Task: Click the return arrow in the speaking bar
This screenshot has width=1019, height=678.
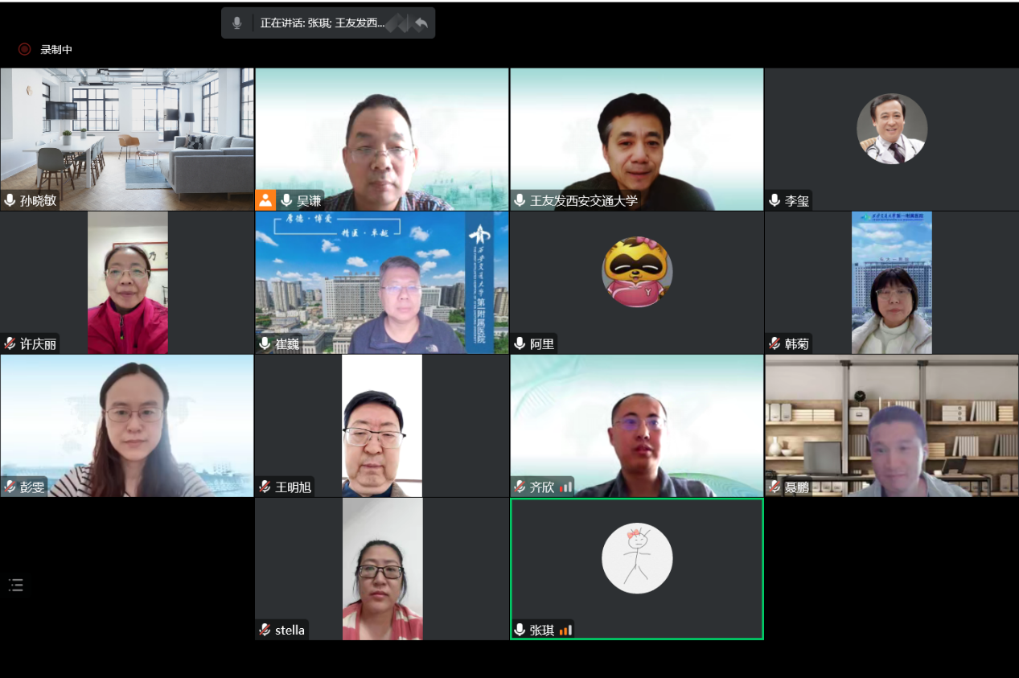Action: tap(421, 23)
